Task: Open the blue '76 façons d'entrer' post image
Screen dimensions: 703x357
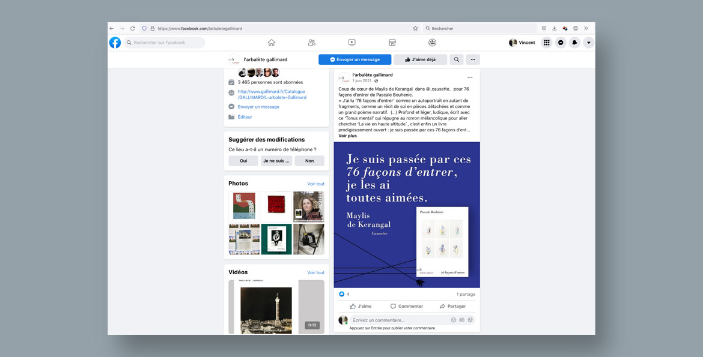Action: point(407,215)
